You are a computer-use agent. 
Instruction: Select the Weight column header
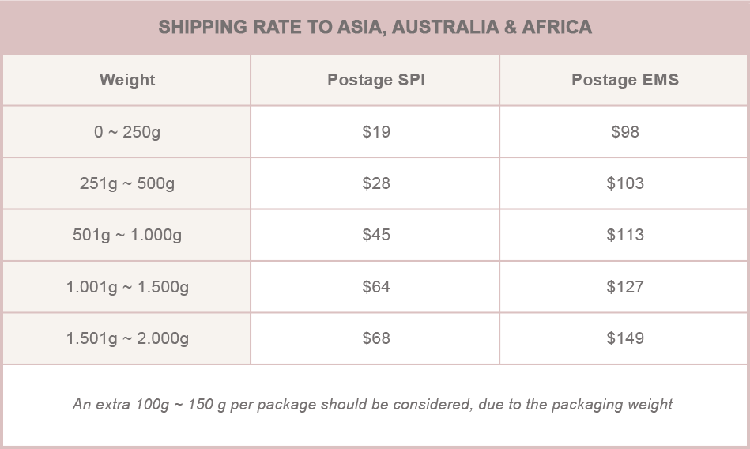tap(126, 80)
